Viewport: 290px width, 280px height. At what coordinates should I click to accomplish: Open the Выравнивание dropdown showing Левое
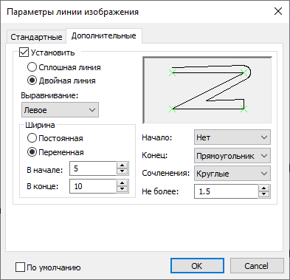click(x=60, y=110)
